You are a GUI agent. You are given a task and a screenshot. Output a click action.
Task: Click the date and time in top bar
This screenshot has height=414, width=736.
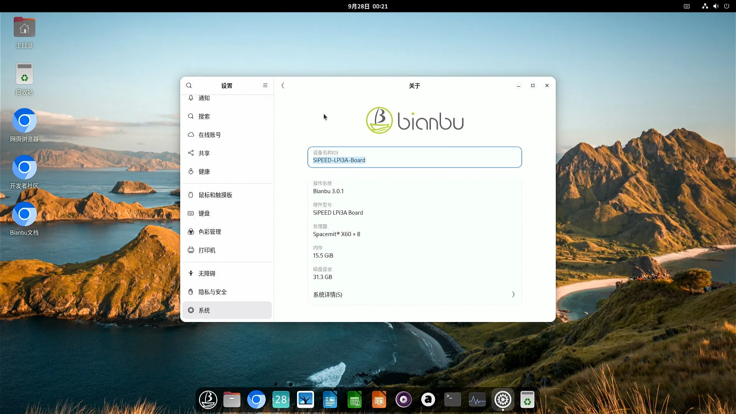[x=368, y=6]
